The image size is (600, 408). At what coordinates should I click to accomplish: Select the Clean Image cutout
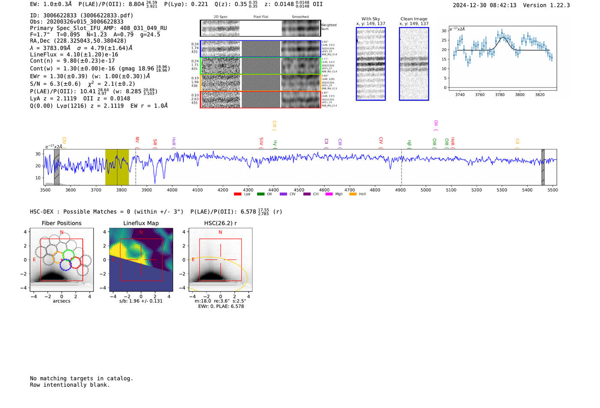[x=414, y=64]
